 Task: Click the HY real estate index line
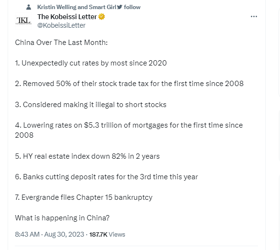click(87, 156)
